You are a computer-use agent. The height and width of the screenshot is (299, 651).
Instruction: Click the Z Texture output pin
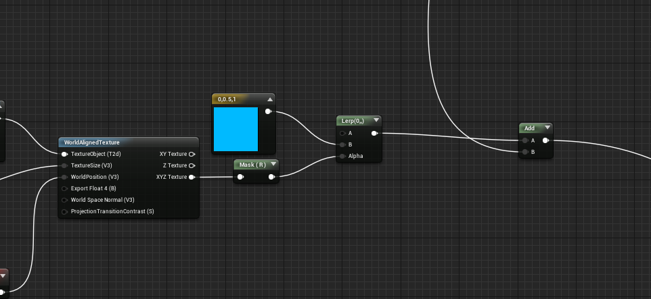(192, 165)
